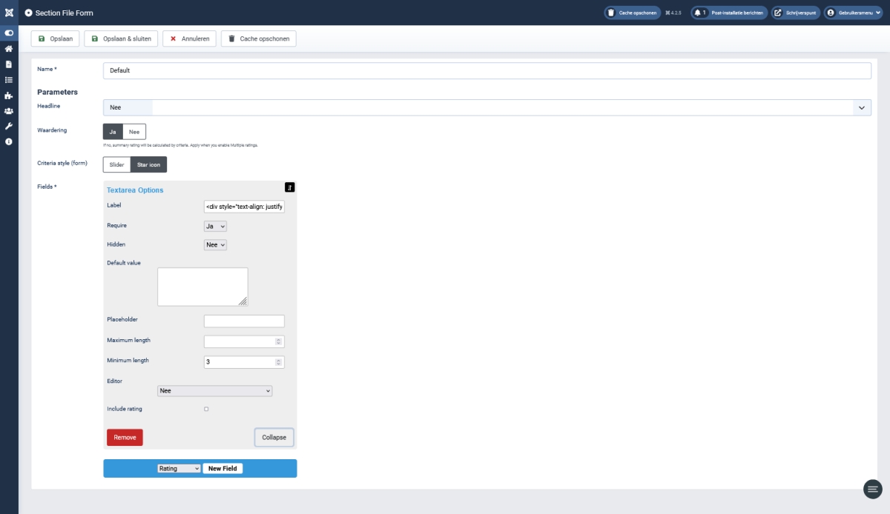Open Menus via the list sidebar icon
This screenshot has height=514, width=890.
9,80
